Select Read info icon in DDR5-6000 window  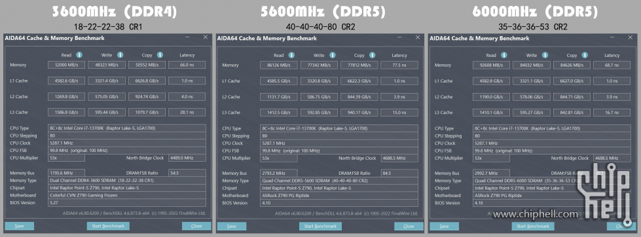pos(504,55)
